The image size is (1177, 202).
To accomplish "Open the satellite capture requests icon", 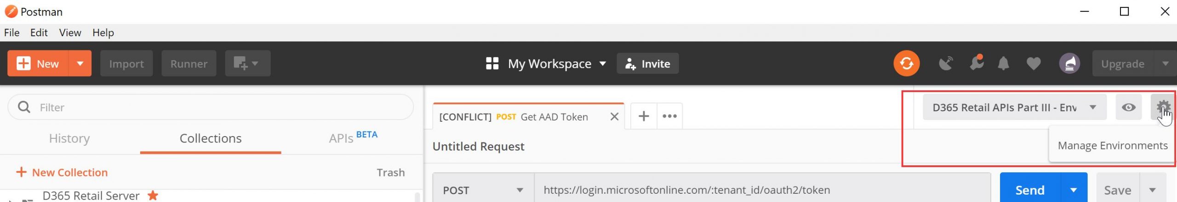I will (x=946, y=63).
